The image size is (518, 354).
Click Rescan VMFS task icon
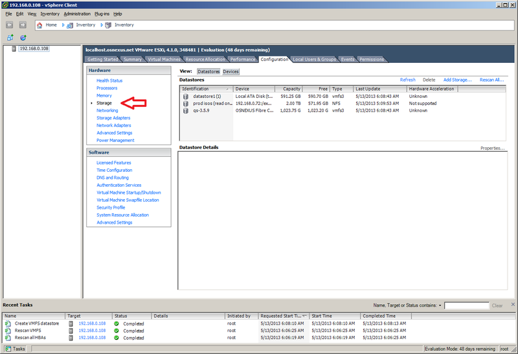8,331
